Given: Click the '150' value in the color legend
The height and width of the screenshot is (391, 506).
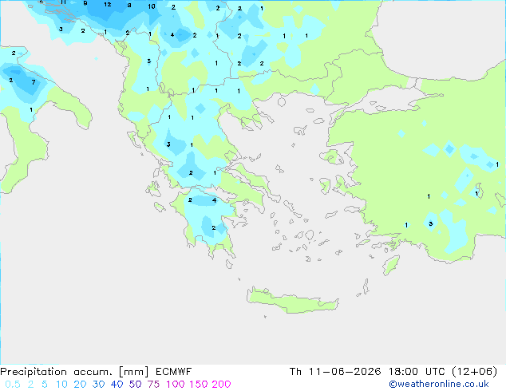Looking at the screenshot, I should pos(198,385).
